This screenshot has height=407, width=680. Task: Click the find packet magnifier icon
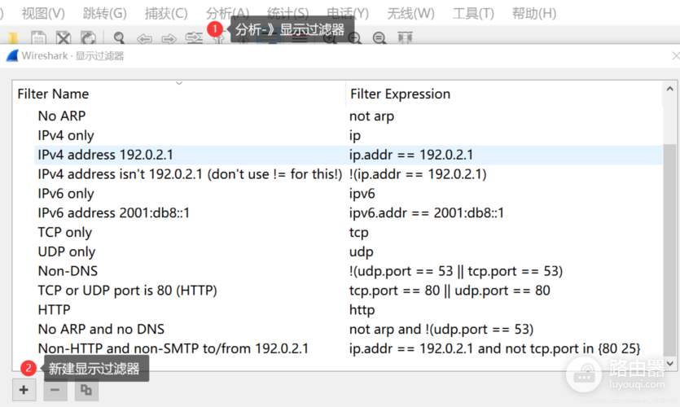[x=119, y=38]
